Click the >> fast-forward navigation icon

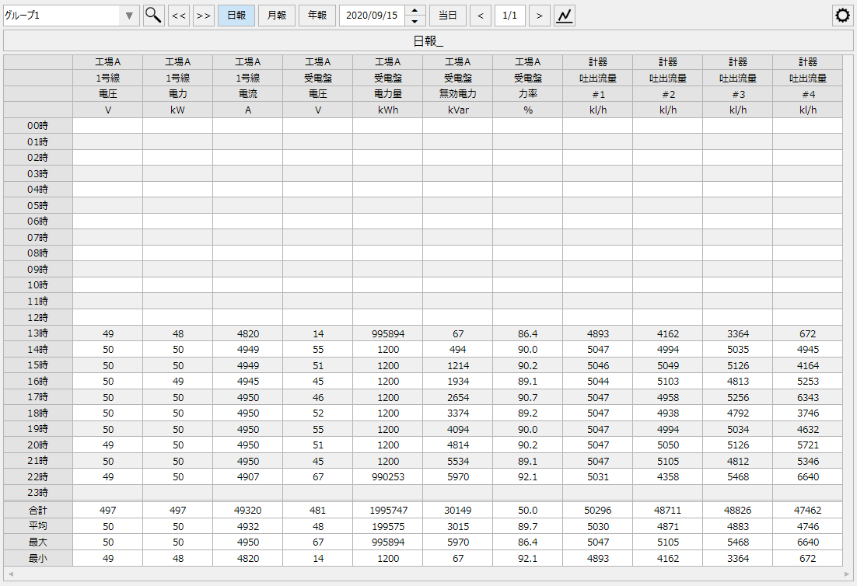coord(203,15)
